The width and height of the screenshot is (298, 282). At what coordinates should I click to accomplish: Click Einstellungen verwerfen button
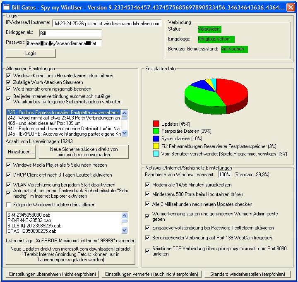(151, 274)
